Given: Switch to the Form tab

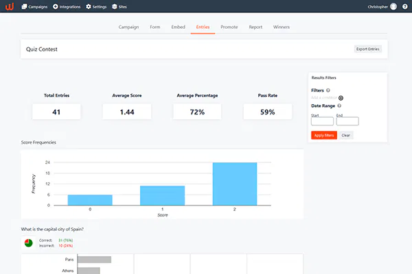Looking at the screenshot, I should pos(155,27).
